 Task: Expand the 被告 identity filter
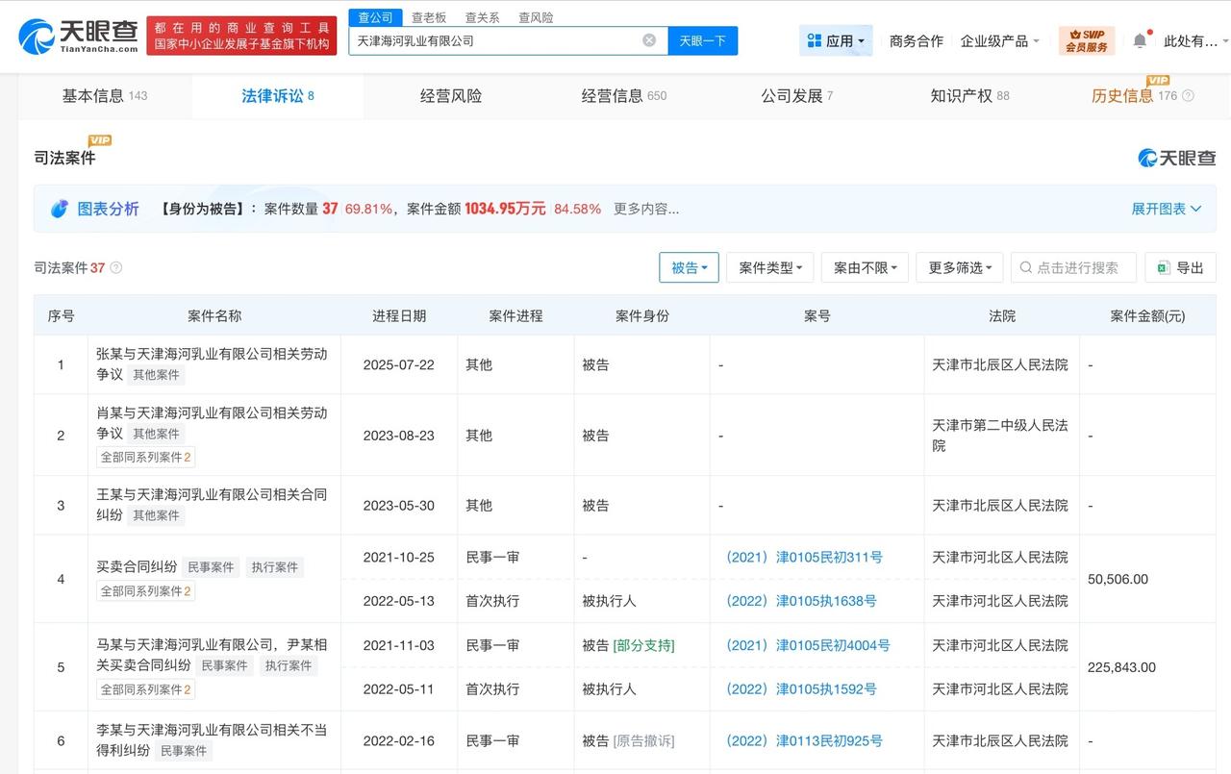coord(689,268)
